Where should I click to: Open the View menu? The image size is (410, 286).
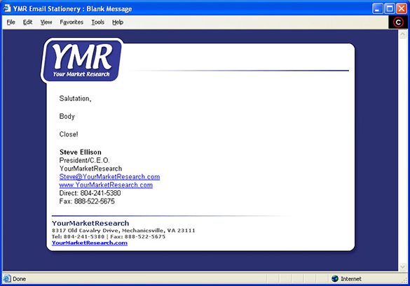point(46,22)
